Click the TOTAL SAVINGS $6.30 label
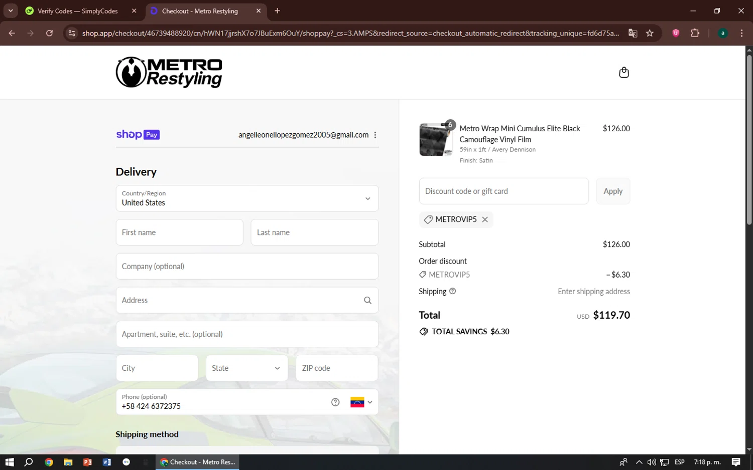This screenshot has height=470, width=753. tap(470, 332)
